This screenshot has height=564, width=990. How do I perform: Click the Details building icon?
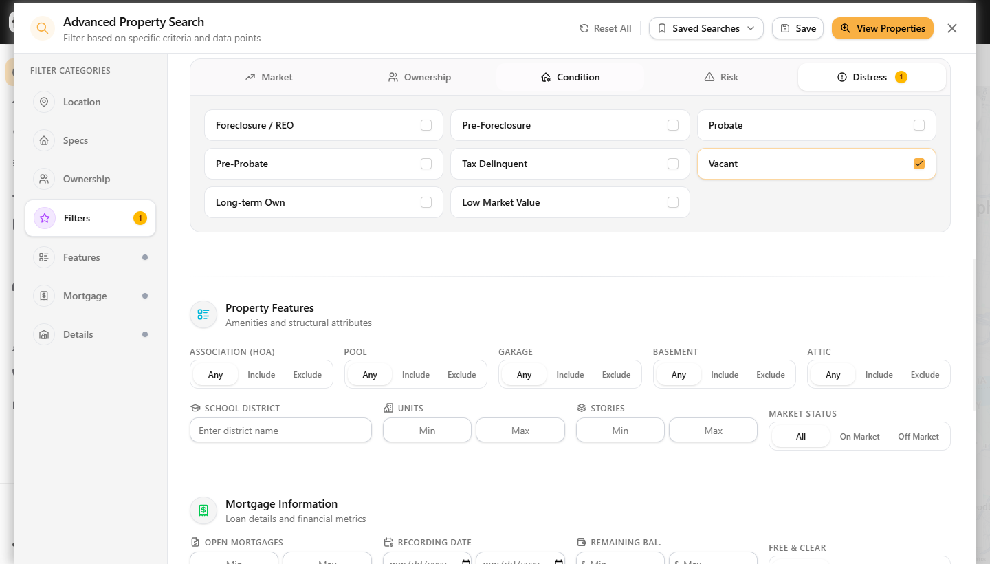[x=44, y=334]
